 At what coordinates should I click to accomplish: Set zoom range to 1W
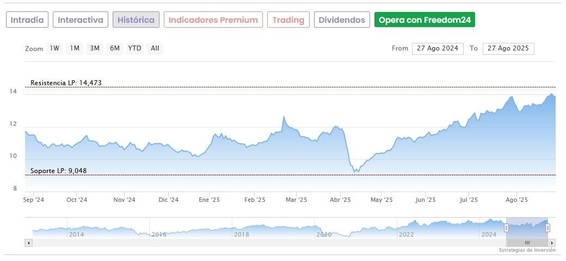pos(54,48)
